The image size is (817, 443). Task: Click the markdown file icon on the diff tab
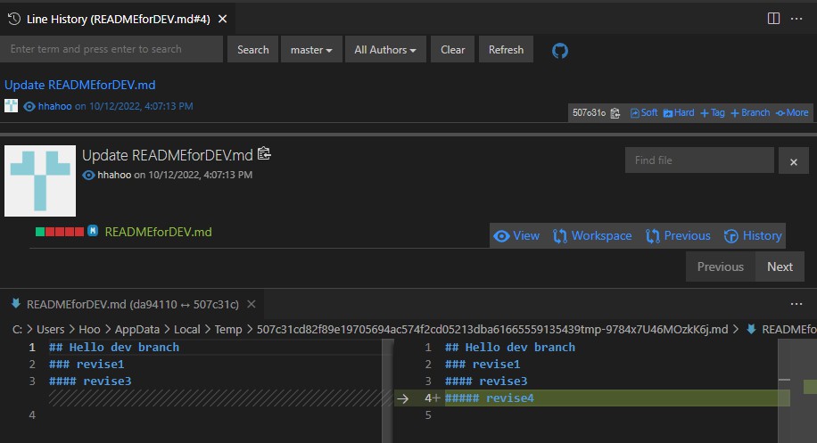16,303
